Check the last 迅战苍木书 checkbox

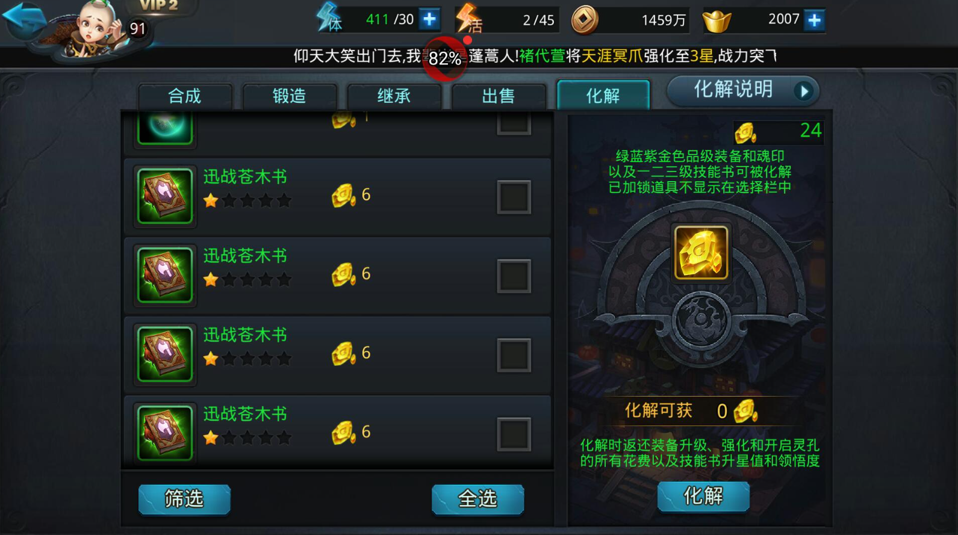tap(514, 434)
